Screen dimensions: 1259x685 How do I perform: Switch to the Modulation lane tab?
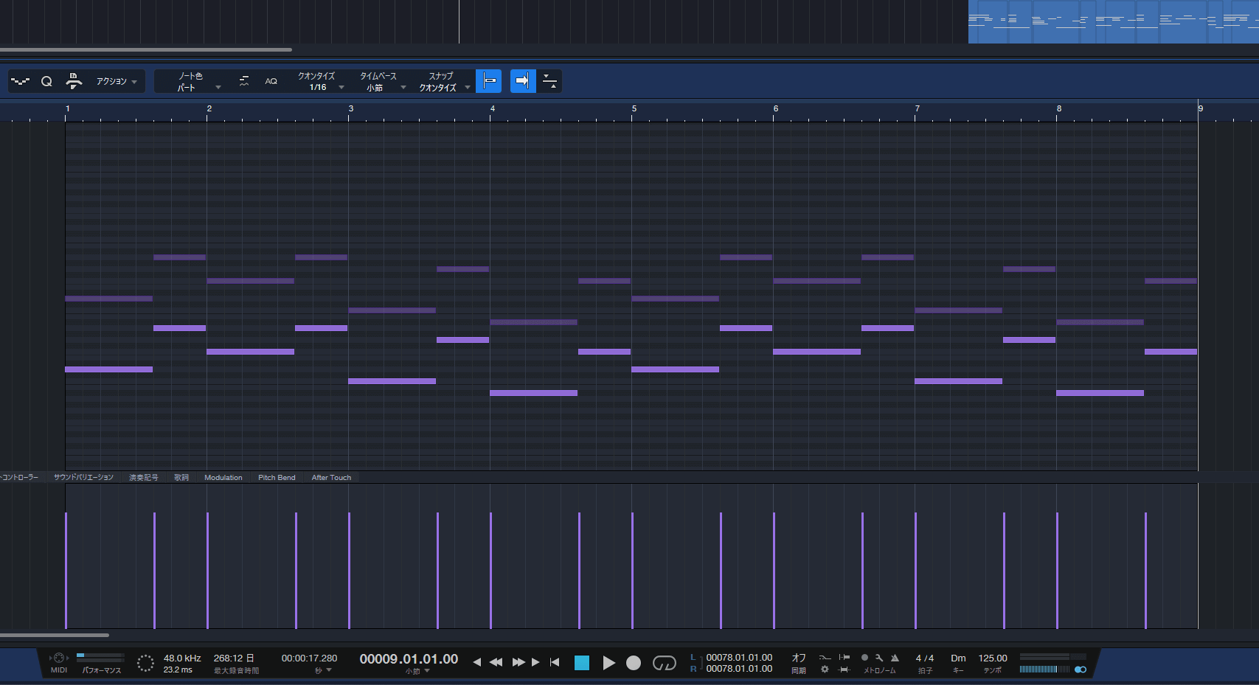point(223,477)
